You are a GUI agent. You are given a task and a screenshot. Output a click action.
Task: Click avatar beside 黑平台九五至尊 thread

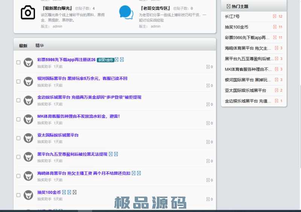pyautogui.click(x=29, y=157)
